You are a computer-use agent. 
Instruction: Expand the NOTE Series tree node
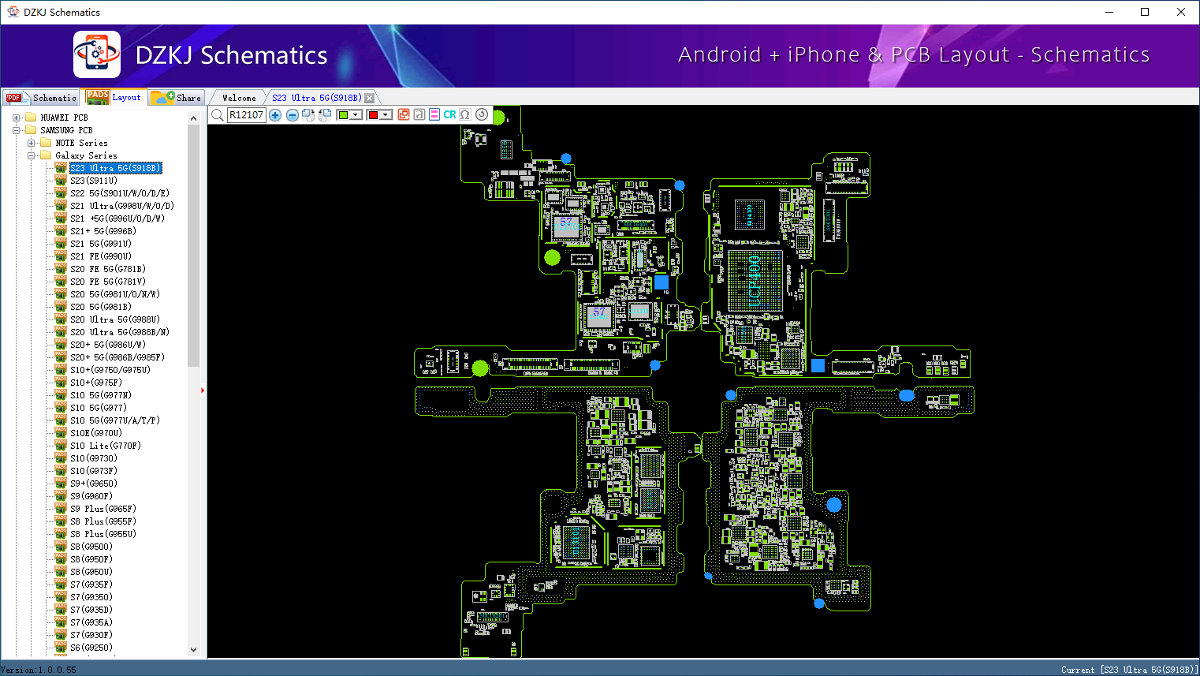pyautogui.click(x=31, y=143)
